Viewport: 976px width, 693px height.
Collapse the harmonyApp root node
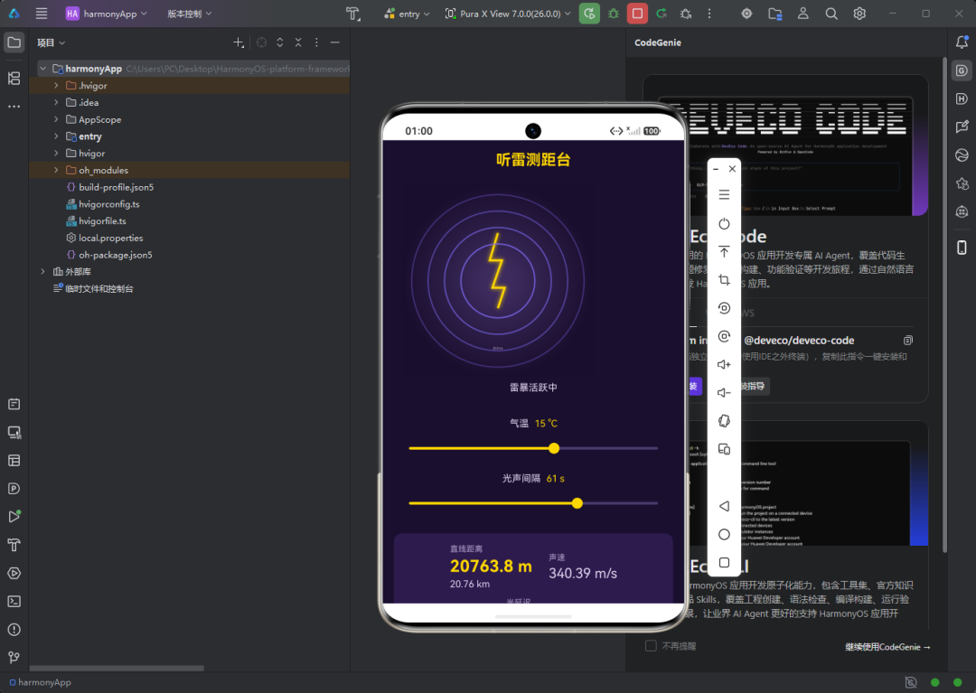[x=43, y=69]
